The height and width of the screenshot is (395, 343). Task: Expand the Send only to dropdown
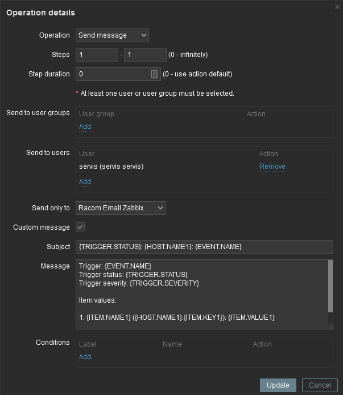coord(121,208)
